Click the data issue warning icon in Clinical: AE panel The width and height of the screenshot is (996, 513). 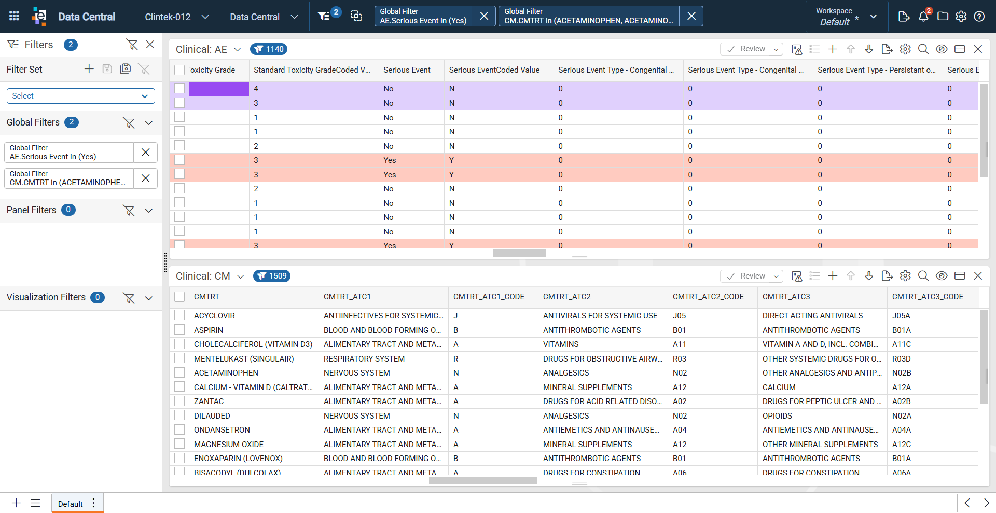click(797, 49)
